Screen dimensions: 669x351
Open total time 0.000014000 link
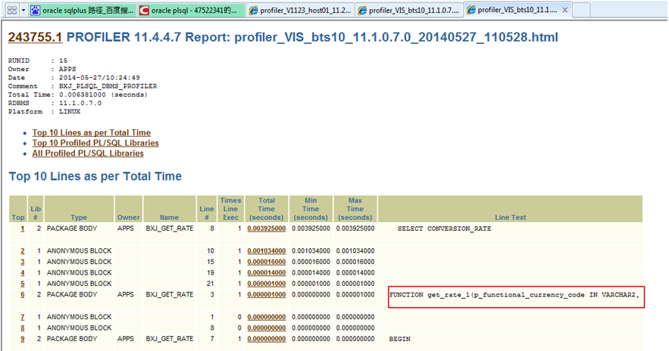267,272
